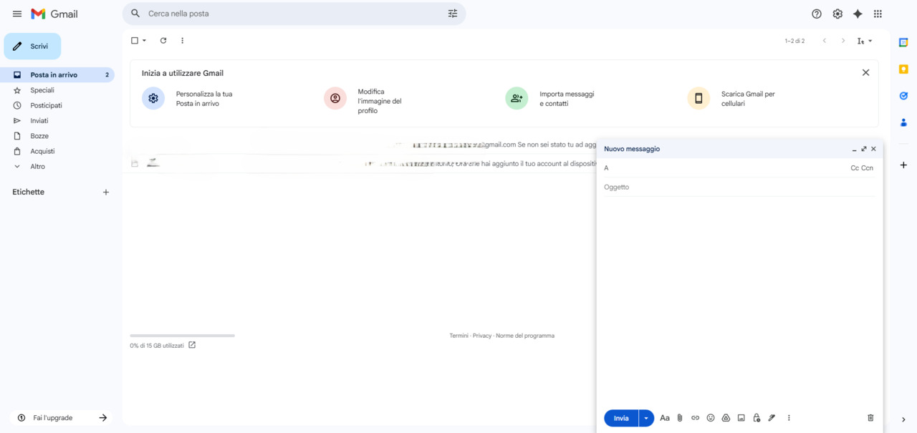Open formatting options with the Aa icon
The width and height of the screenshot is (917, 433).
click(664, 417)
